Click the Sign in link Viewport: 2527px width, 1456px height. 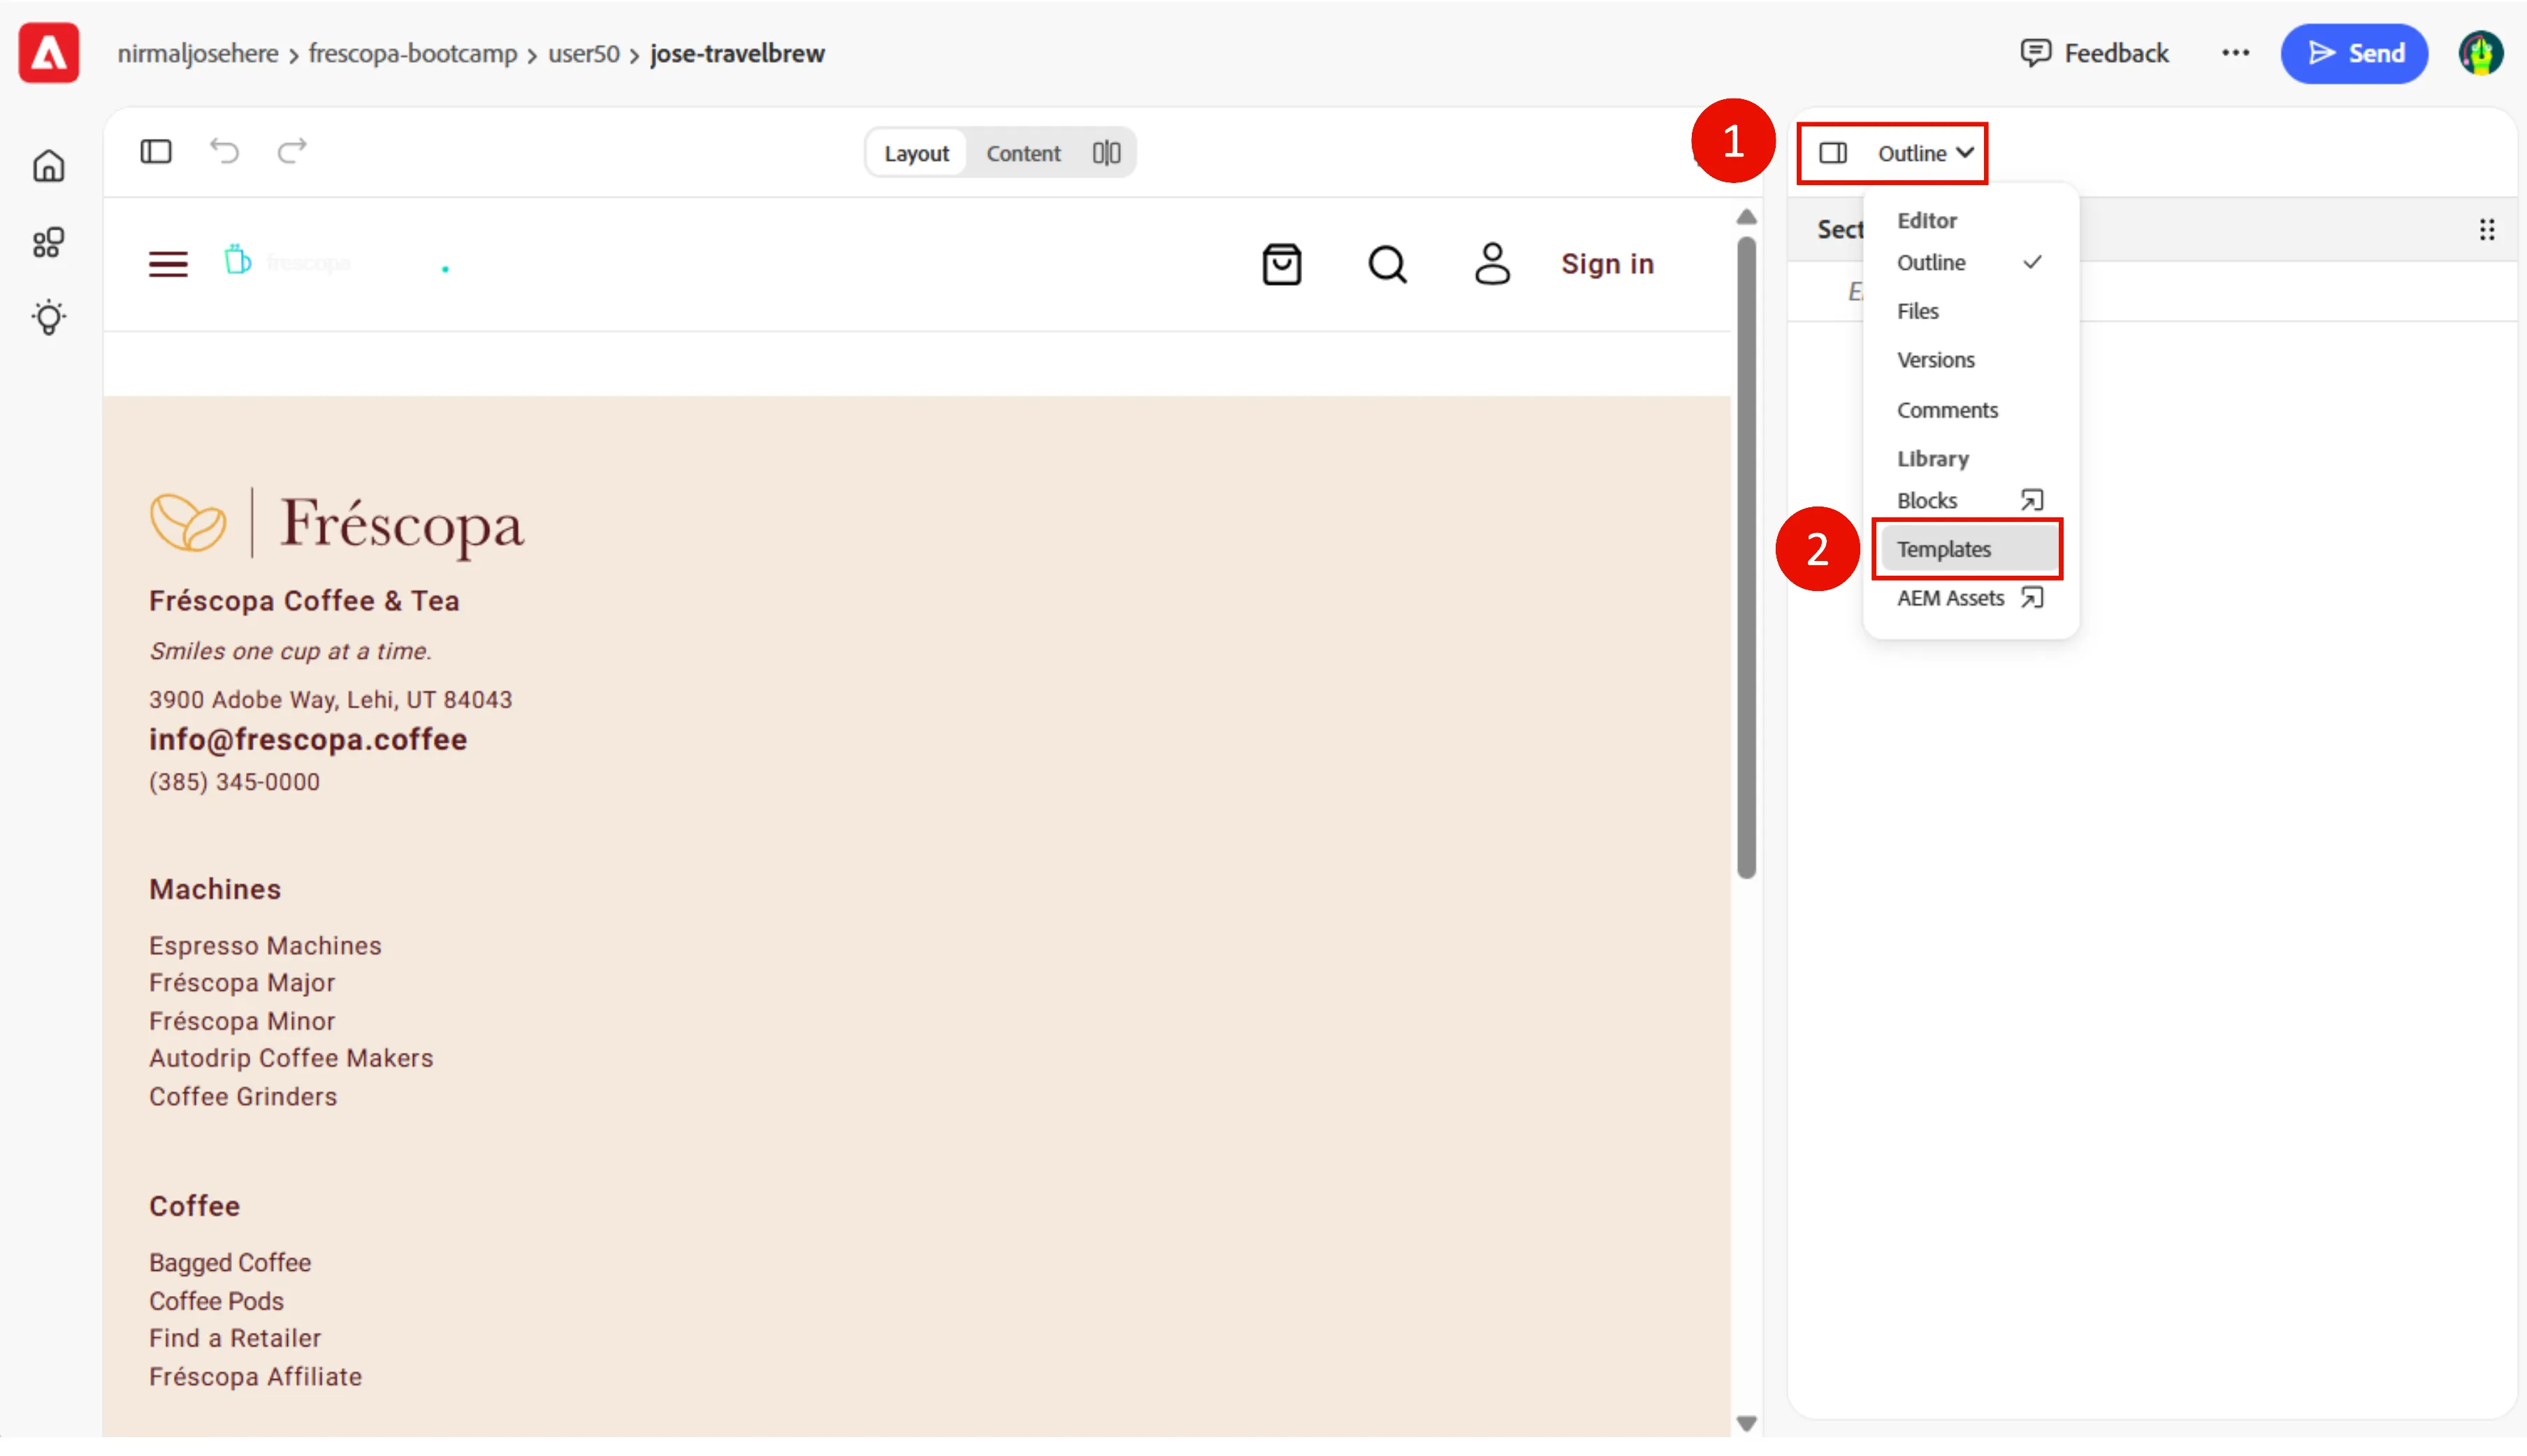pyautogui.click(x=1607, y=264)
